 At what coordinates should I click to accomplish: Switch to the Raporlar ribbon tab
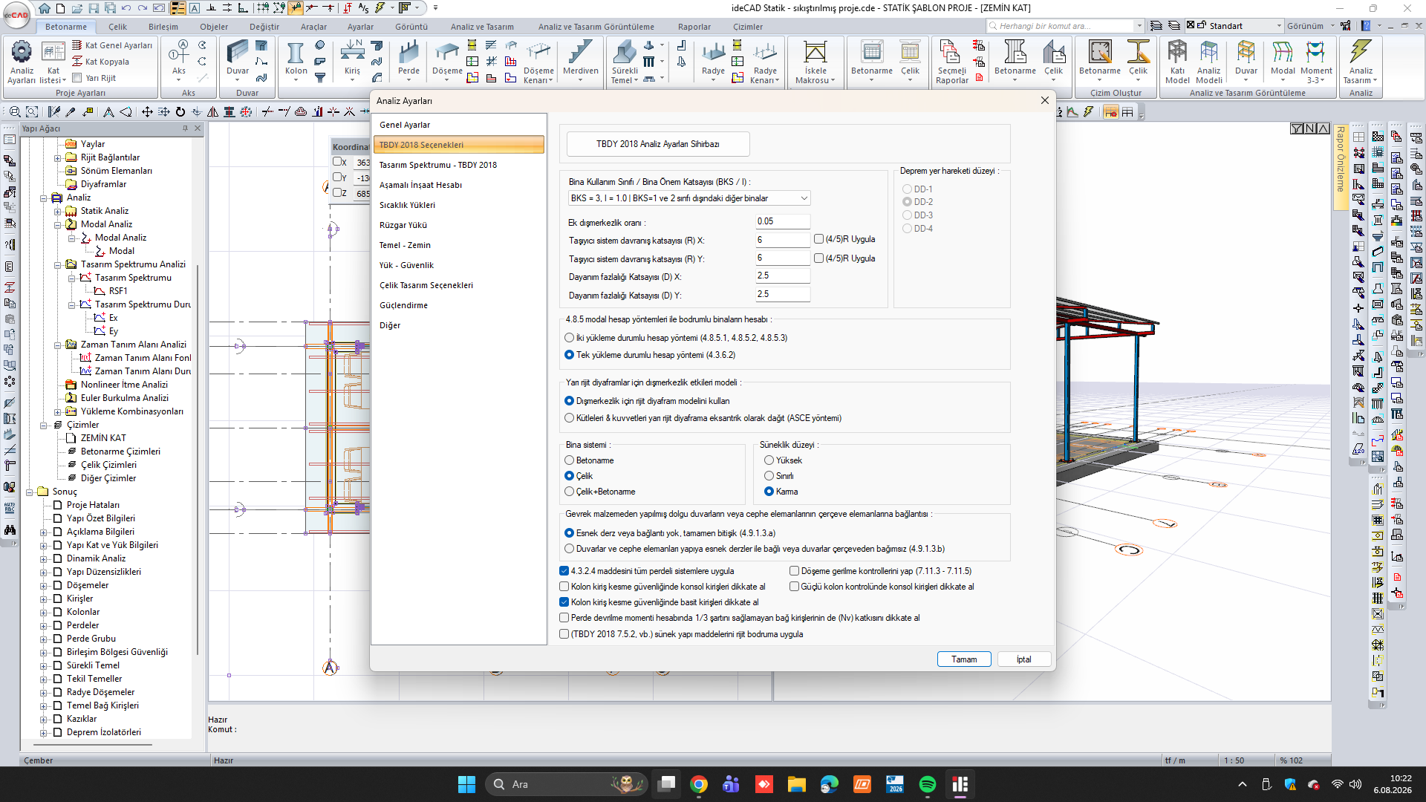tap(694, 27)
